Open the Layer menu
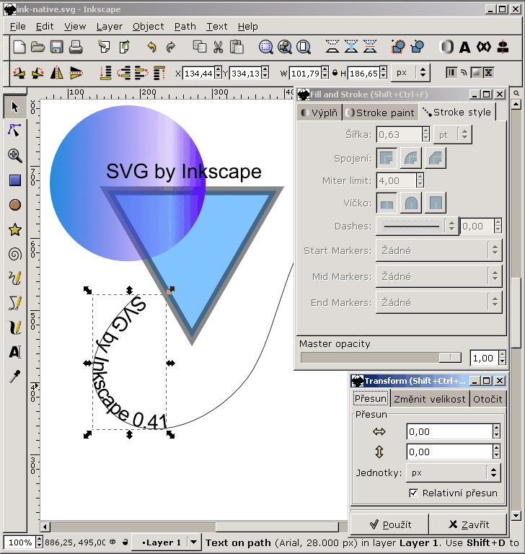The image size is (525, 554). pyautogui.click(x=110, y=27)
